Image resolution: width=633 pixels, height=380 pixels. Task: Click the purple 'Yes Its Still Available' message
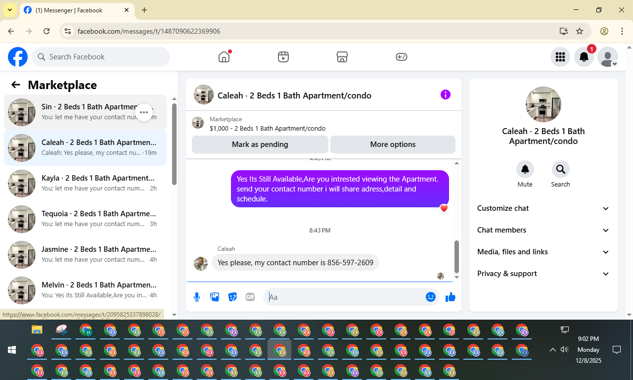tap(340, 189)
